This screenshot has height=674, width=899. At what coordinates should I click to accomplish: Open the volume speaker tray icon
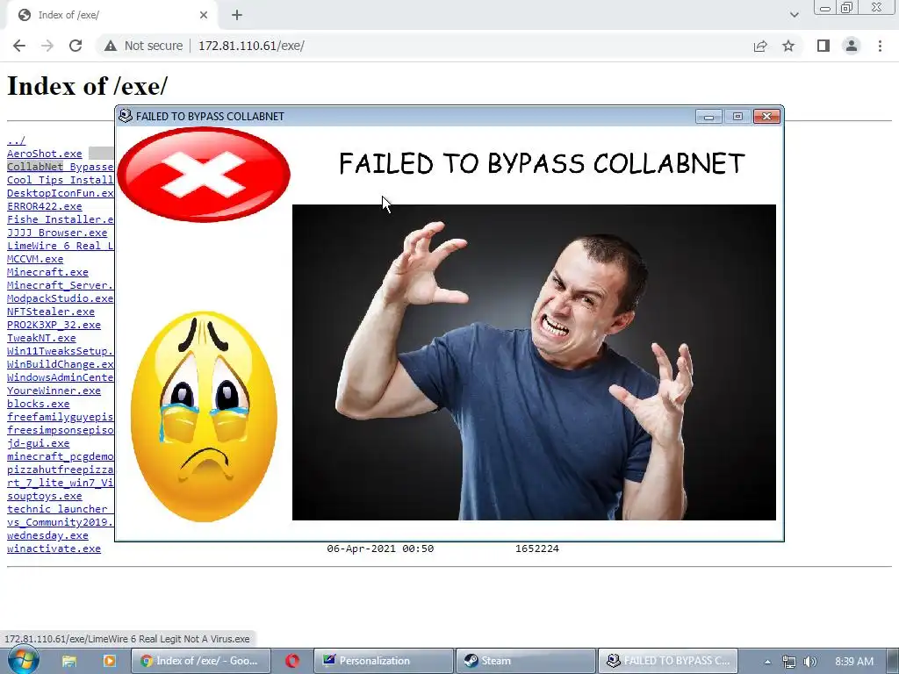(809, 662)
